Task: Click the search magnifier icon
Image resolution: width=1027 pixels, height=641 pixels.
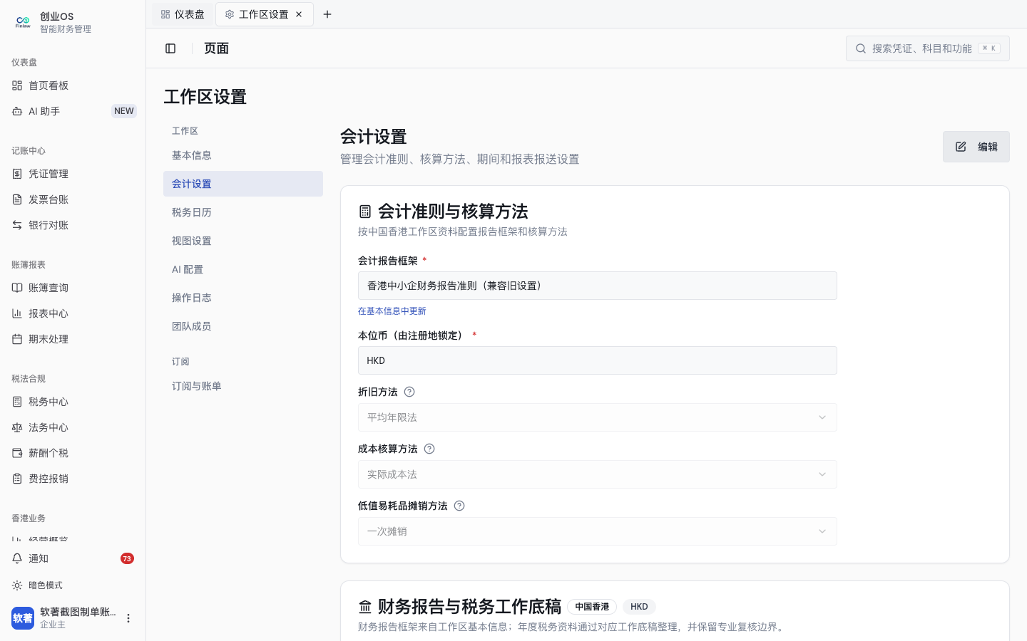Action: click(861, 48)
